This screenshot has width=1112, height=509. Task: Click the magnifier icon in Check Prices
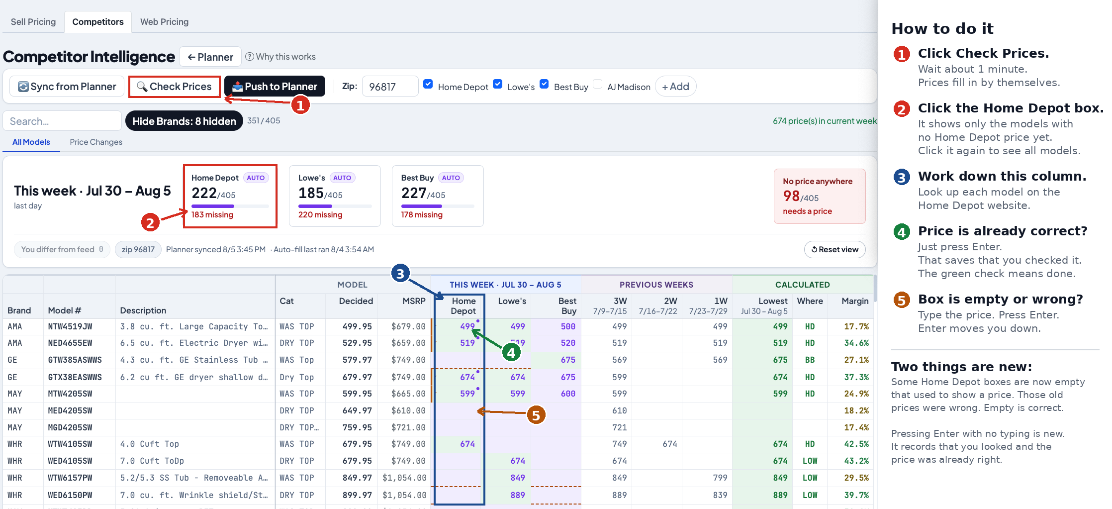click(142, 87)
